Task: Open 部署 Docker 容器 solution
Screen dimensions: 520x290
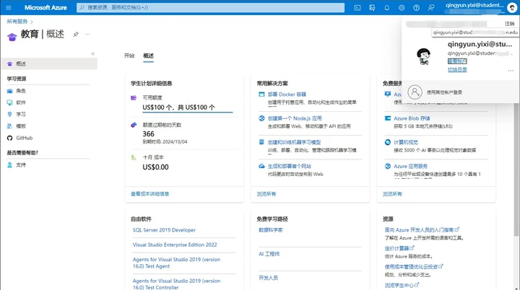Action: [287, 94]
